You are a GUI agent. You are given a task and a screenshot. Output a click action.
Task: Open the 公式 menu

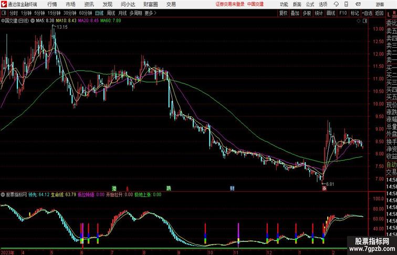pos(310,4)
